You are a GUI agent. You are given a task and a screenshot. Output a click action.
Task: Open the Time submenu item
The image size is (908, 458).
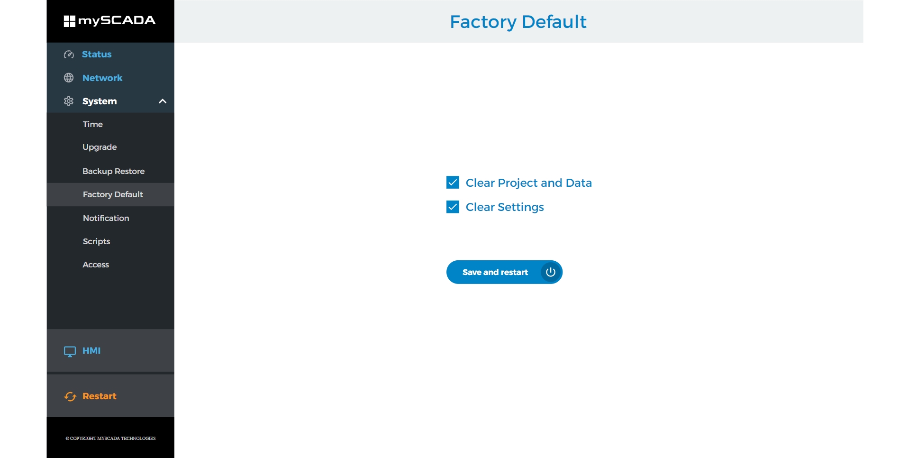point(93,124)
